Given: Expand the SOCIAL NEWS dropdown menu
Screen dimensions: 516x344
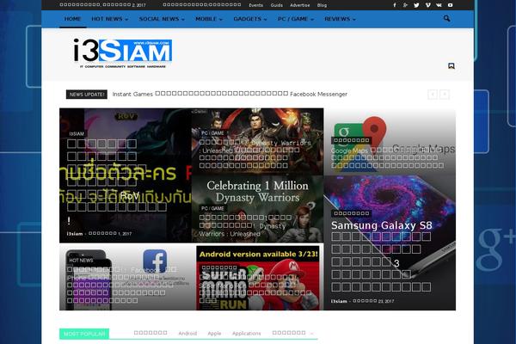Looking at the screenshot, I should tap(162, 19).
